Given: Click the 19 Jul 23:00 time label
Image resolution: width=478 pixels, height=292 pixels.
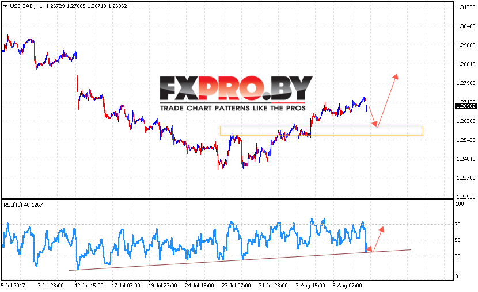Looking at the screenshot, I should pyautogui.click(x=163, y=285).
